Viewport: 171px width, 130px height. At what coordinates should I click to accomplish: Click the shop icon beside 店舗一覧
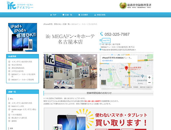(63, 15)
